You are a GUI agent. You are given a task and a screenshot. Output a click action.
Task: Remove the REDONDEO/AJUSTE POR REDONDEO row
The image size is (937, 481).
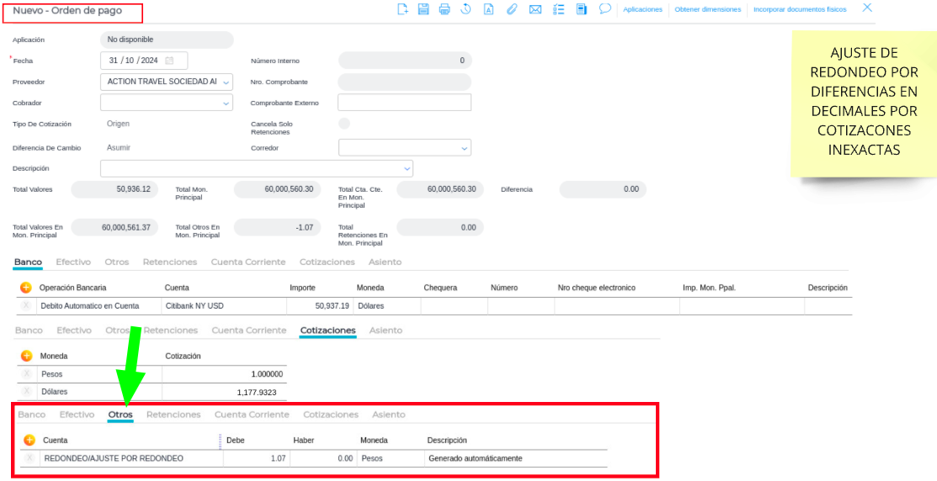[29, 458]
